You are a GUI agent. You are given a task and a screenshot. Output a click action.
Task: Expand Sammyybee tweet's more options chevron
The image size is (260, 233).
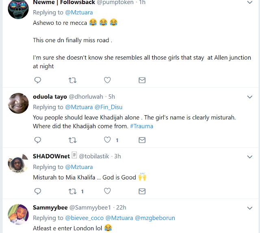pos(250,207)
